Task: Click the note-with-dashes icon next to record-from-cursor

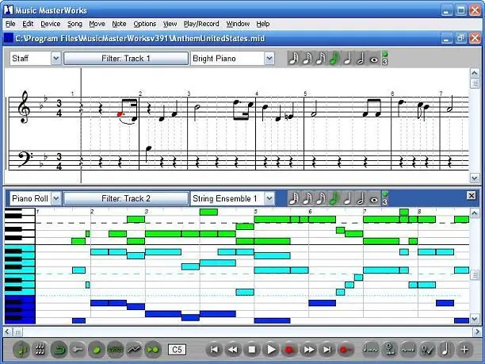Action: point(370,350)
